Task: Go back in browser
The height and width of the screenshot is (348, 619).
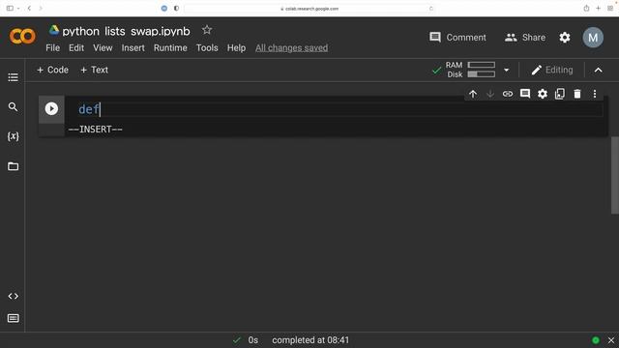Action: [29, 8]
